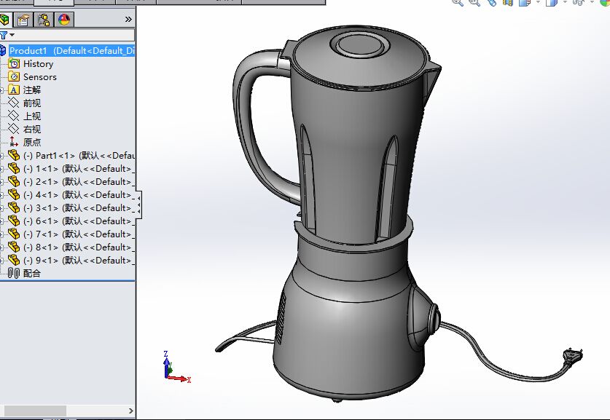The image size is (610, 420).
Task: Select component 6<1> in tree
Action: coord(79,221)
